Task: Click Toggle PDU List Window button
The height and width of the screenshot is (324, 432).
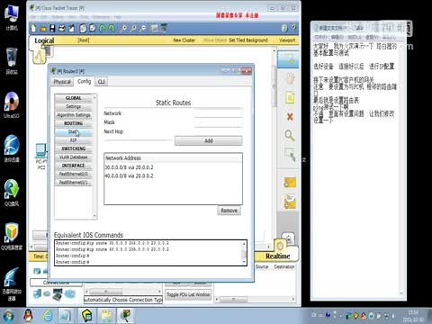Action: click(188, 294)
